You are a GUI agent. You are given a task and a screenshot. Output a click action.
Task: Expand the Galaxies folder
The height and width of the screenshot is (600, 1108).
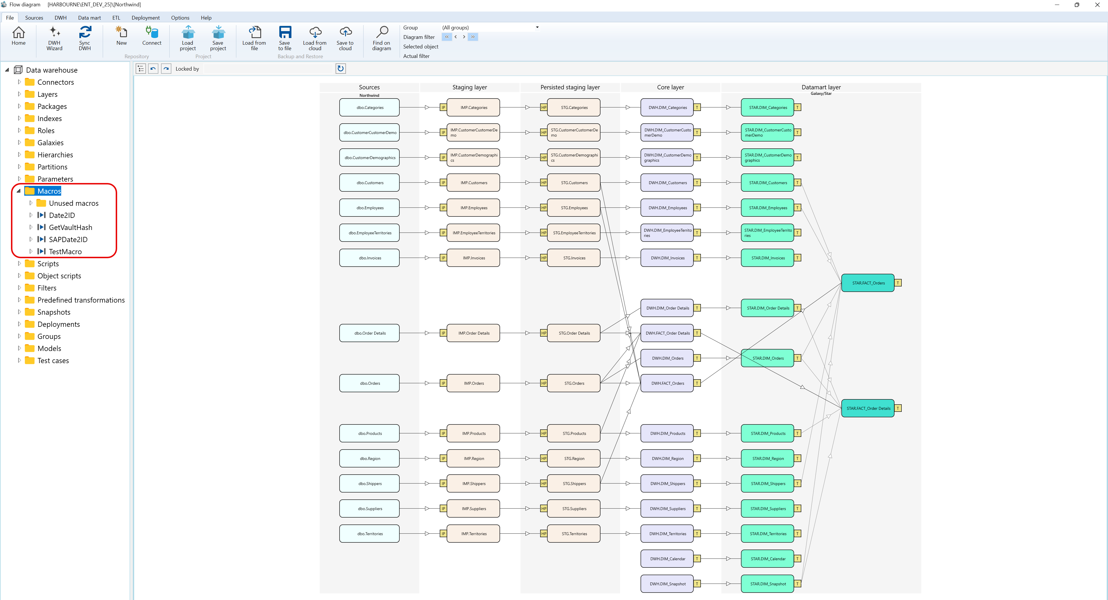[19, 142]
